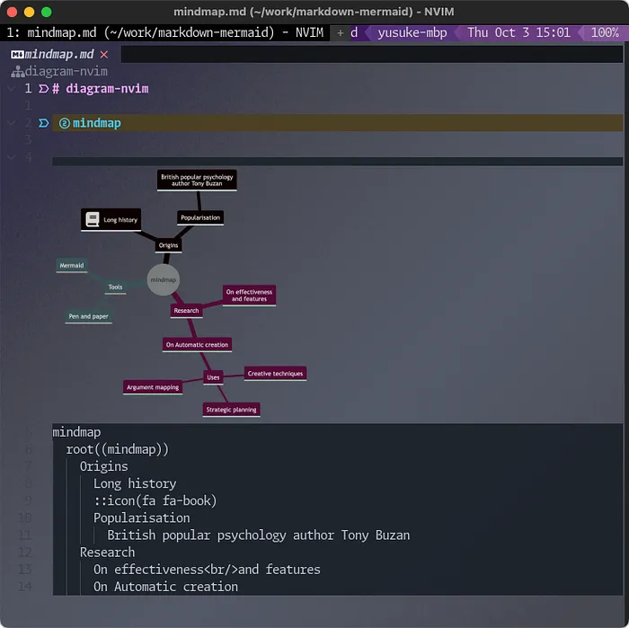Click the 'On effectiveness and features' diagram node
Viewport: 629px width, 628px height.
point(249,296)
